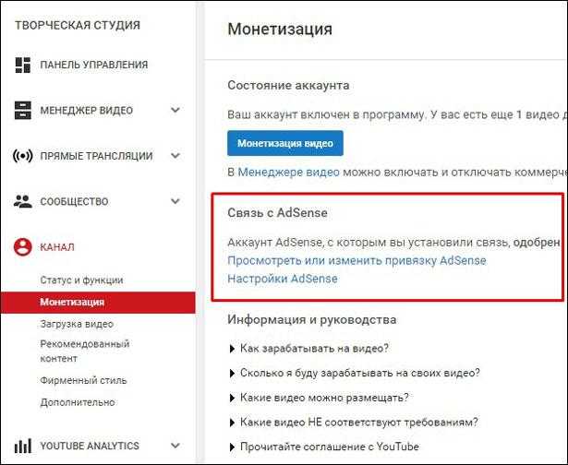Open Прямые трансляции menu item

point(96,156)
